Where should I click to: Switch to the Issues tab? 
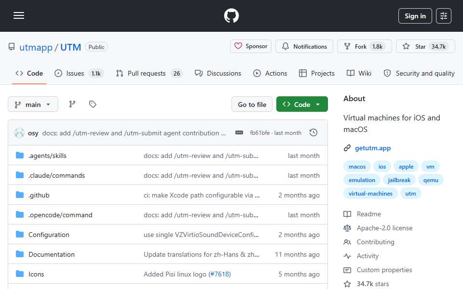(79, 73)
